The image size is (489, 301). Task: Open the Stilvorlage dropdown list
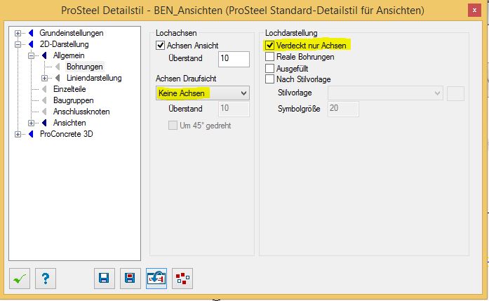385,93
